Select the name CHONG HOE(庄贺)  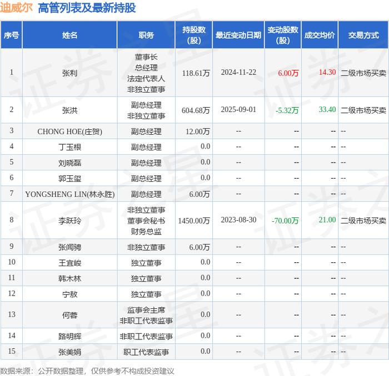pyautogui.click(x=69, y=131)
